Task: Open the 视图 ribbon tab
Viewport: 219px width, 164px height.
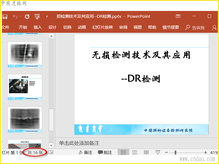Action: (138, 27)
